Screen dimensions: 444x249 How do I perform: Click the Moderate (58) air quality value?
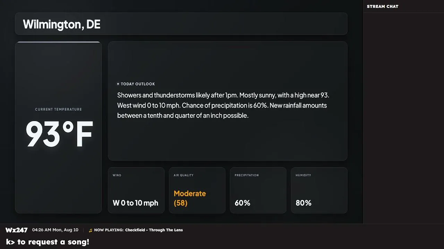(x=190, y=198)
